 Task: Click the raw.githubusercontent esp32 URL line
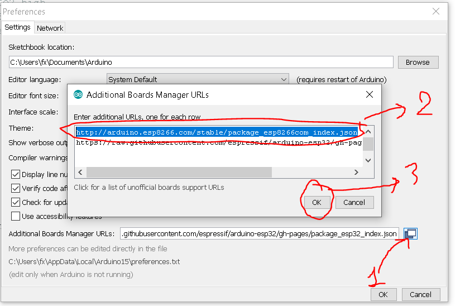pyautogui.click(x=219, y=142)
